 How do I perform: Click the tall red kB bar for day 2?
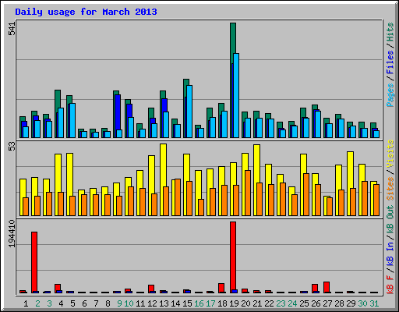pos(34,262)
